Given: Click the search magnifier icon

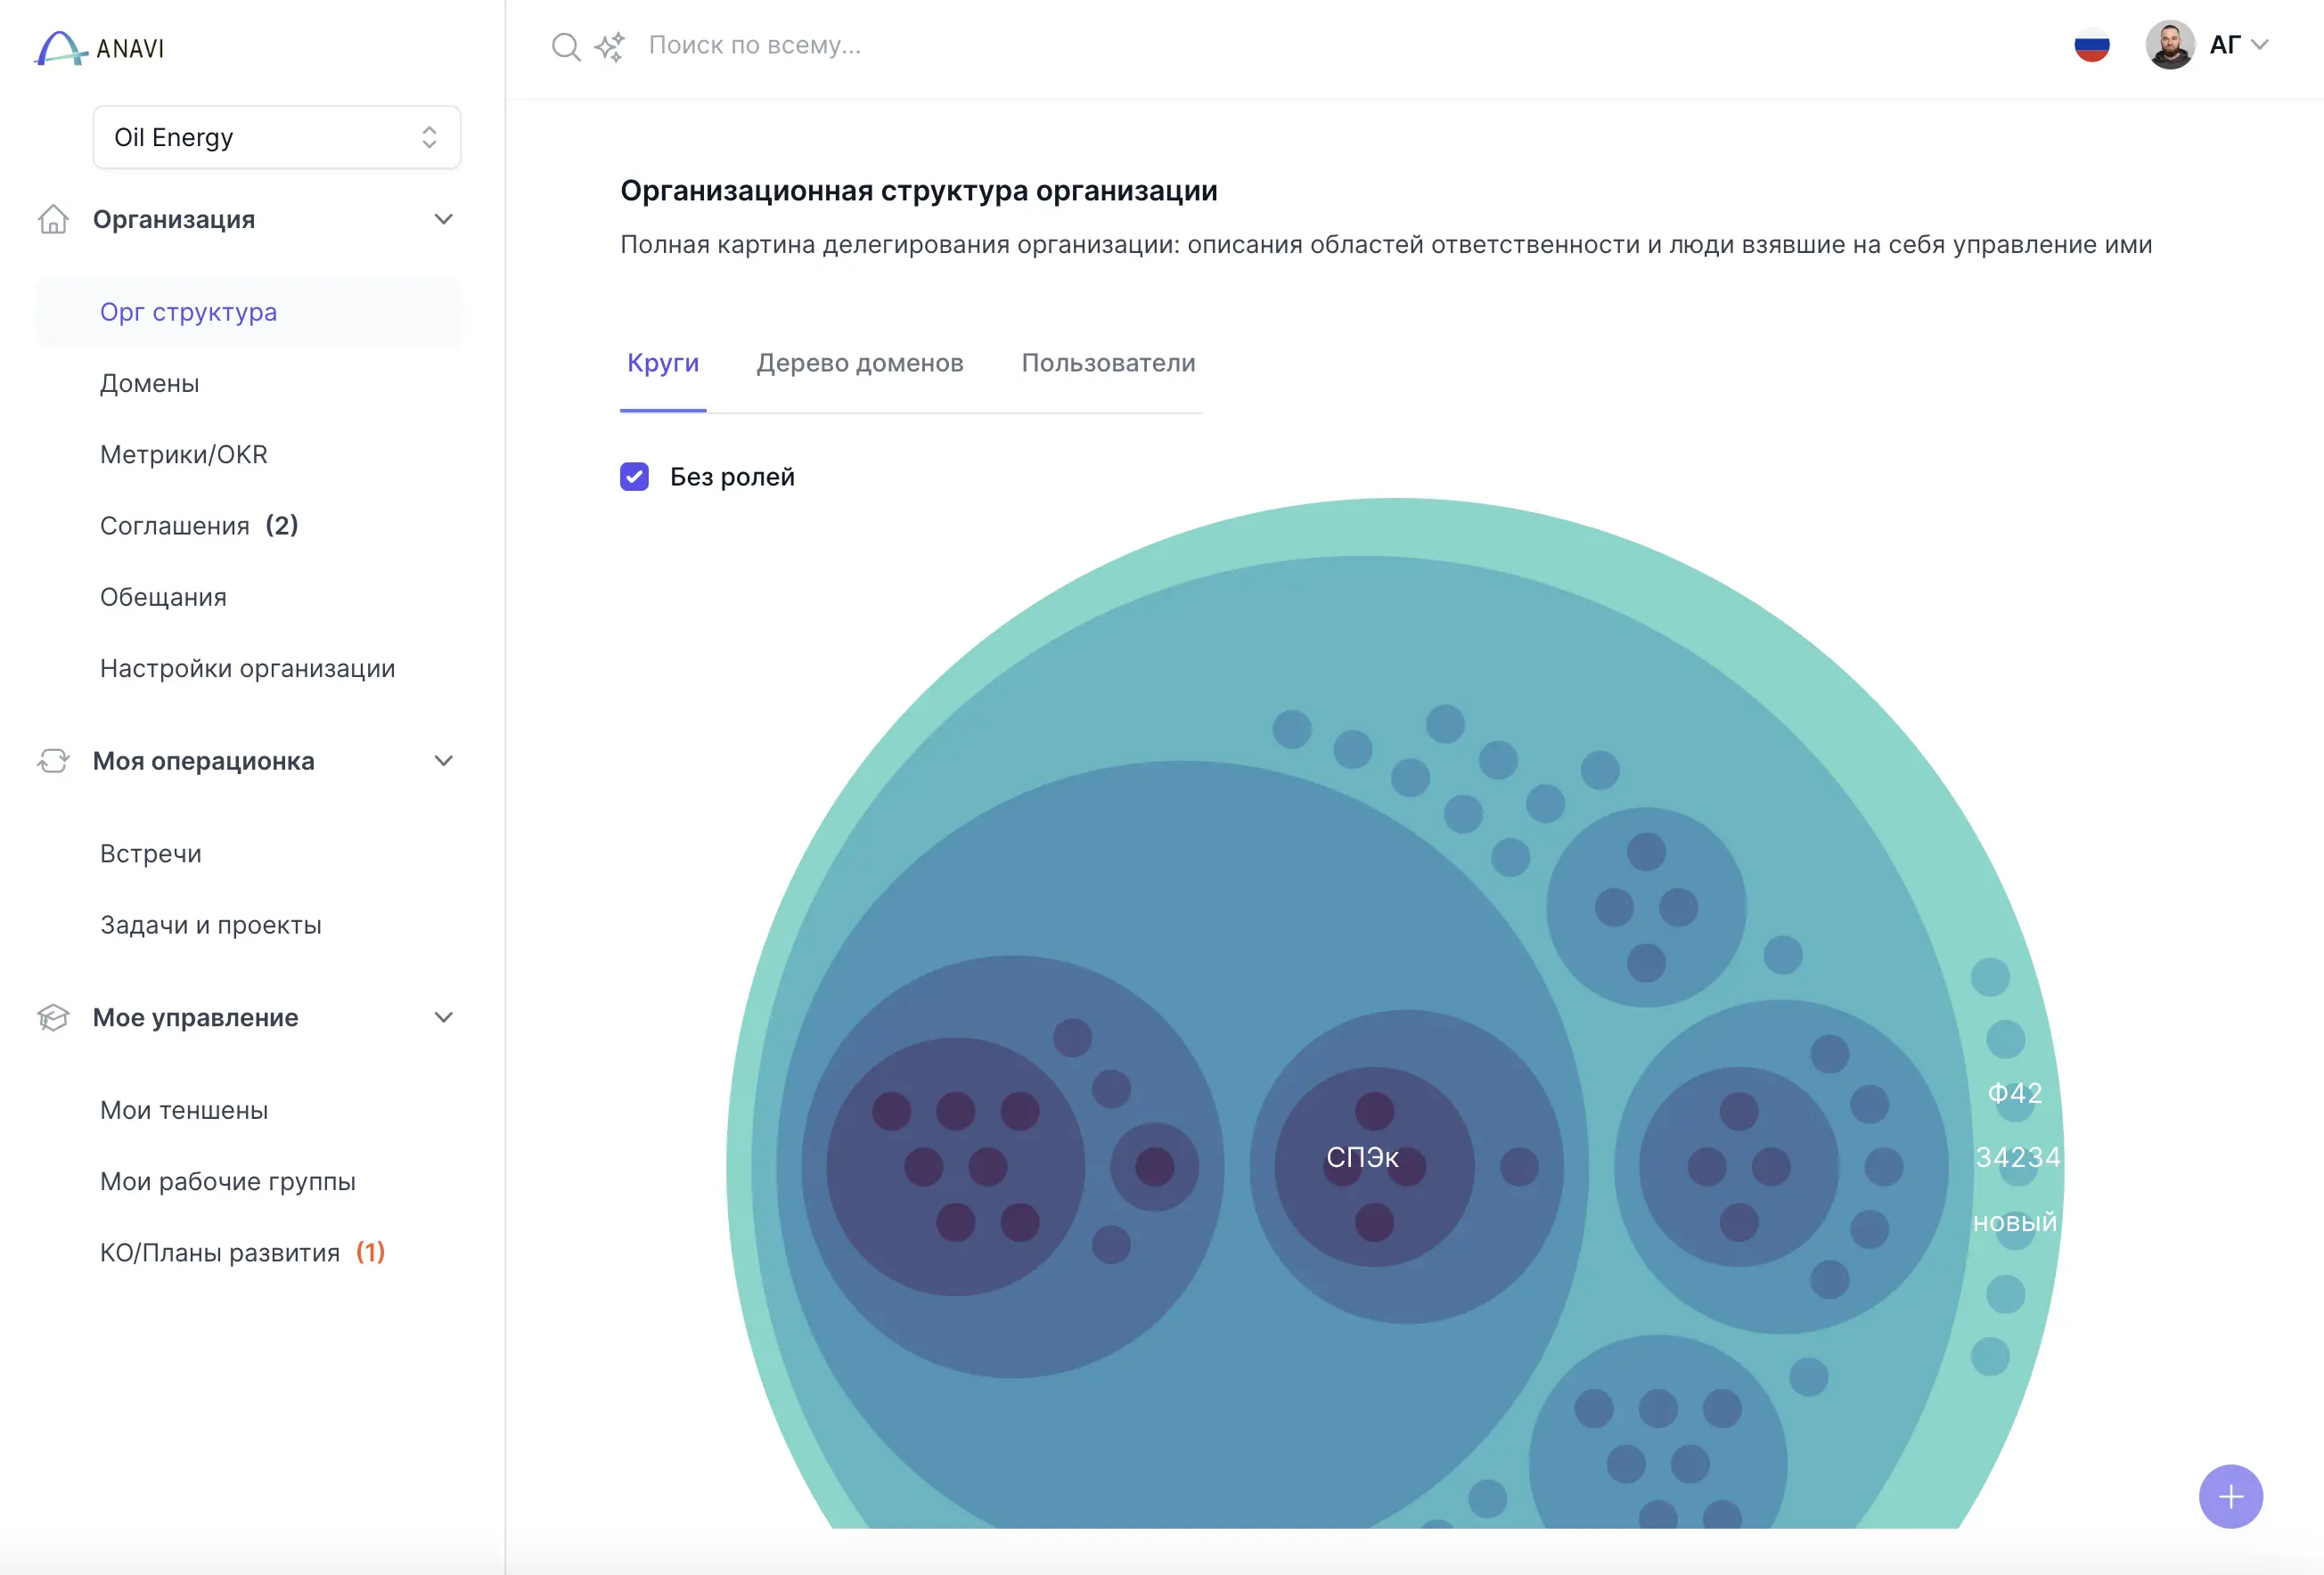Looking at the screenshot, I should 566,46.
